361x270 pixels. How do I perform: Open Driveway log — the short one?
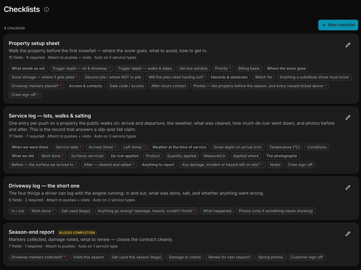[44, 186]
